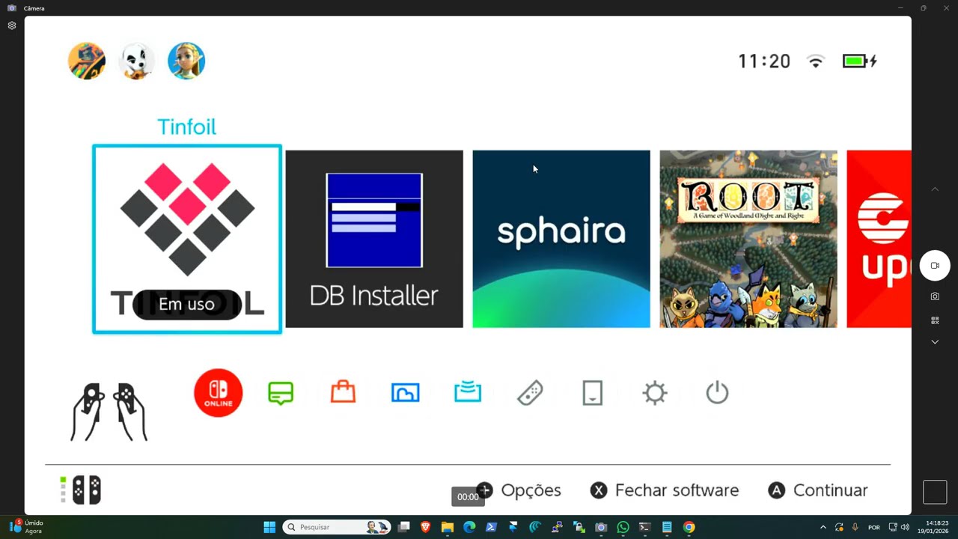
Task: Open File Explorer from taskbar
Action: coord(448,527)
